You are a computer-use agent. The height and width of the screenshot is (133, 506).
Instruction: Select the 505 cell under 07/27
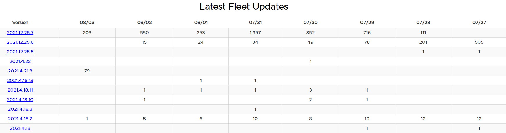pos(479,42)
